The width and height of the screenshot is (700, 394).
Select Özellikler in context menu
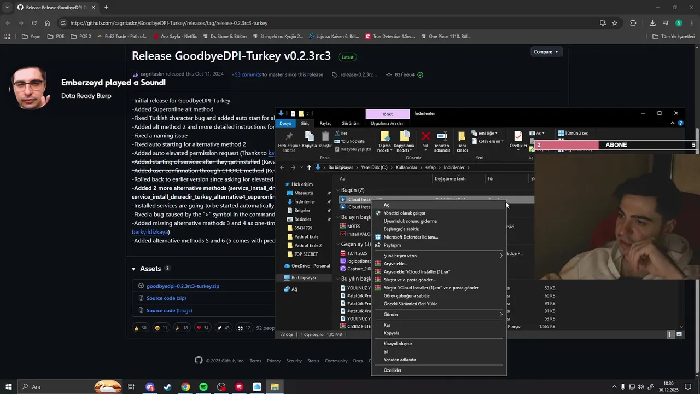point(439,370)
